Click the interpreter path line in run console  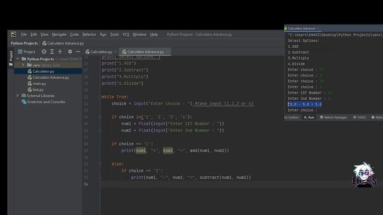click(x=335, y=35)
